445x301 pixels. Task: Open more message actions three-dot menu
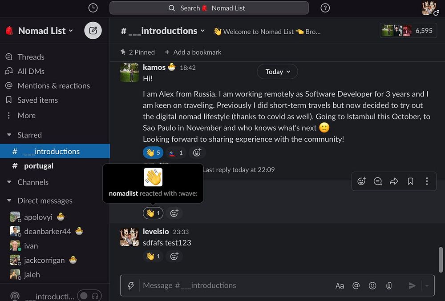427,181
